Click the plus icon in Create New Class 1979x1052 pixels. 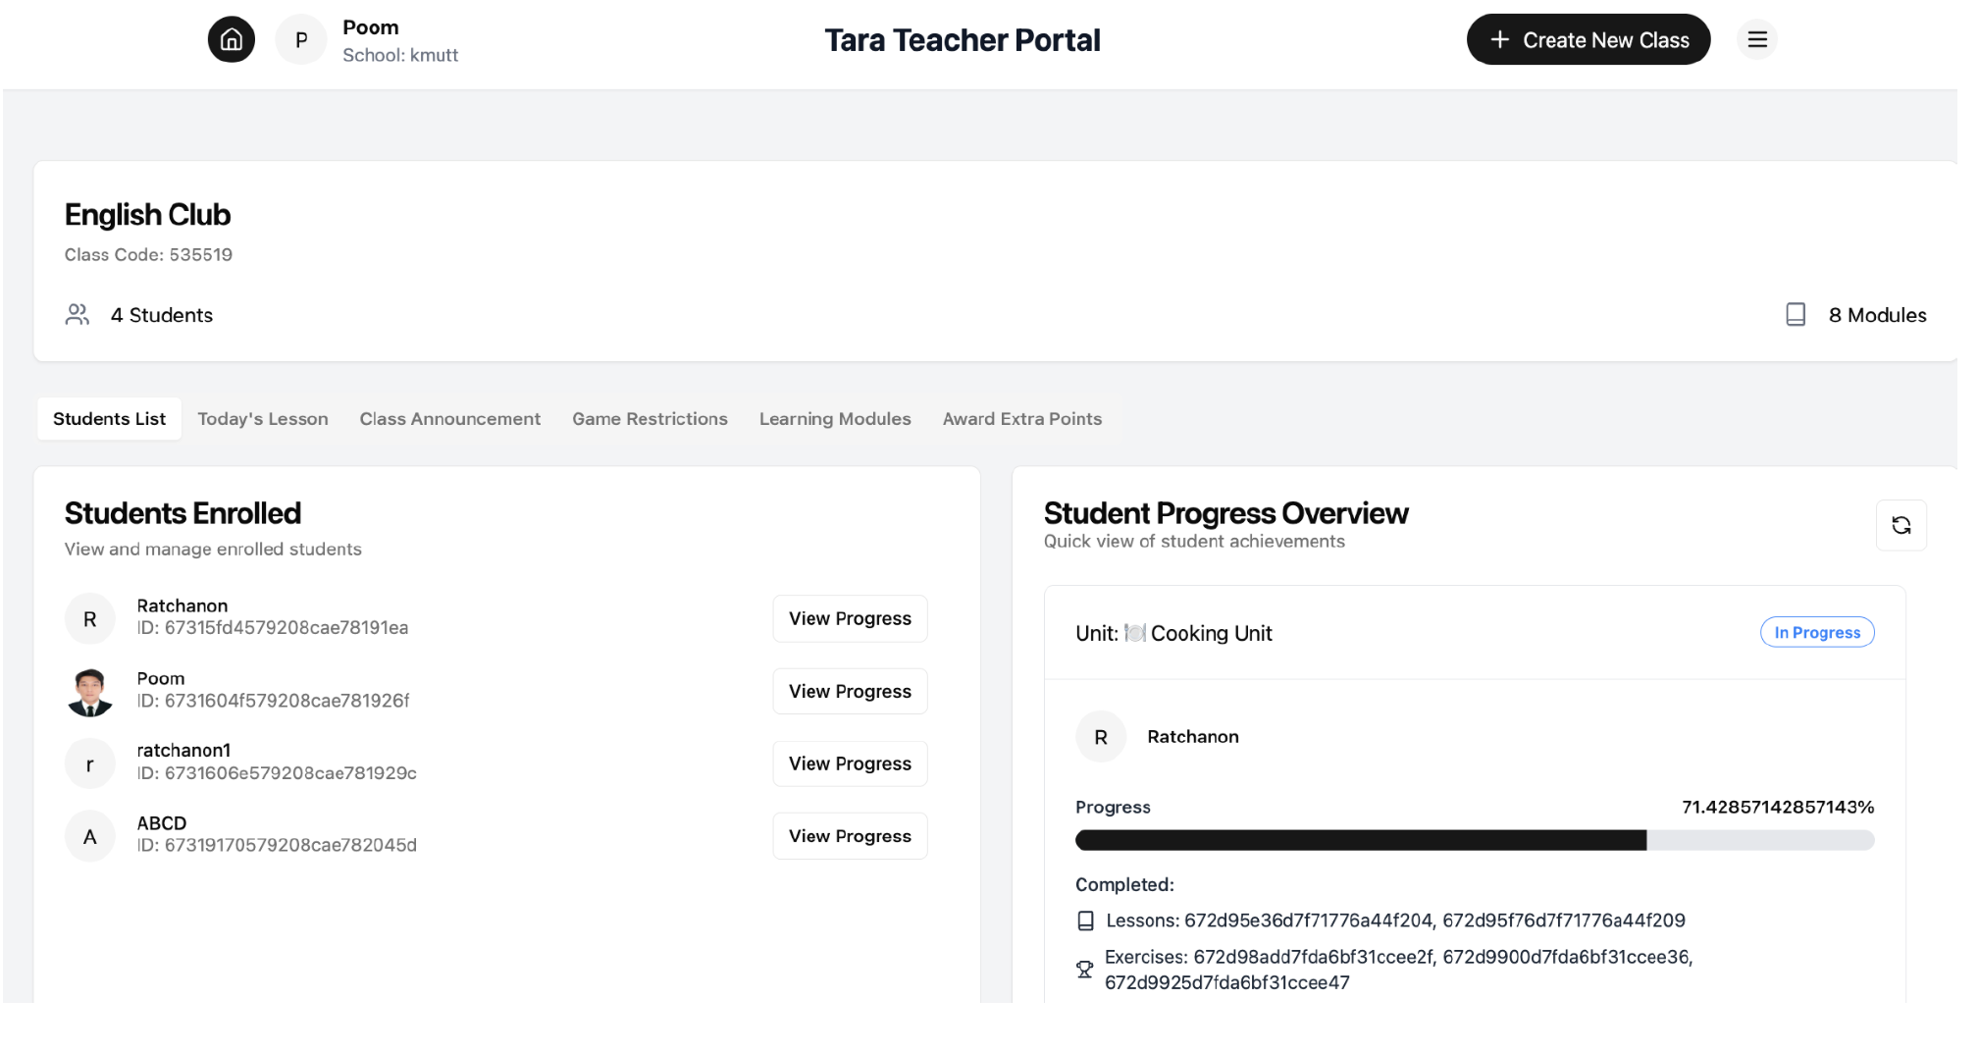click(x=1498, y=39)
